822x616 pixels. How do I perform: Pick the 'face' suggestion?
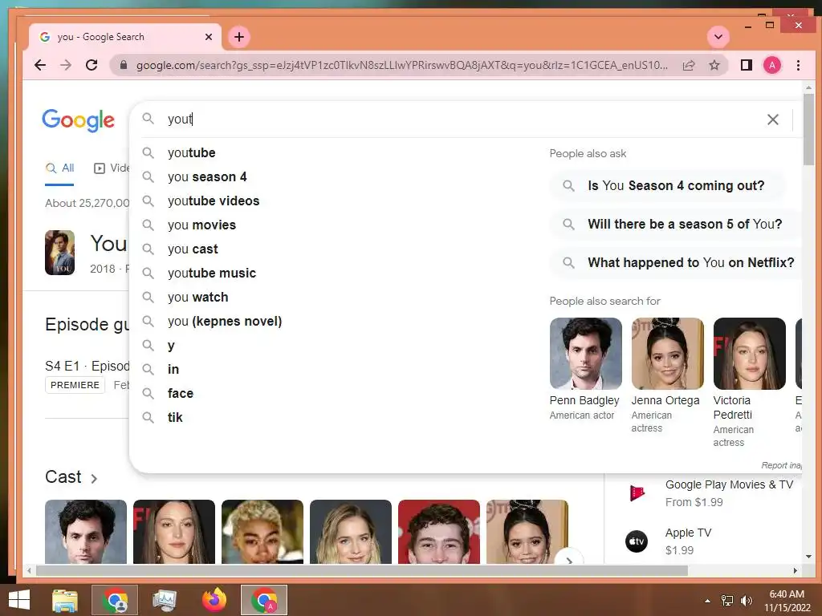tap(336, 393)
